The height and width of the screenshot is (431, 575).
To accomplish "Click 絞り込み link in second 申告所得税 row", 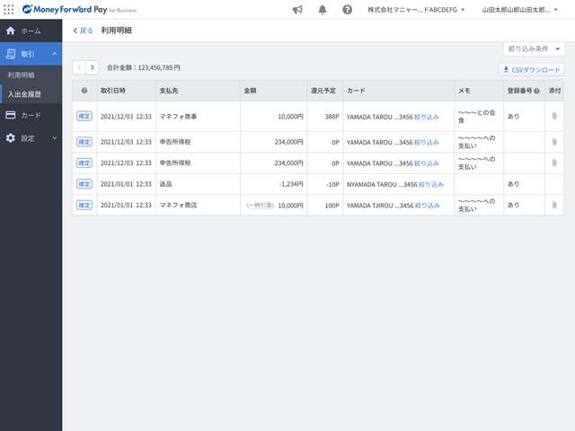I will (427, 163).
